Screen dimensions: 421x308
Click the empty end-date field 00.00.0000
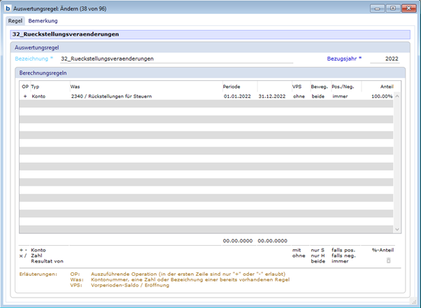point(272,240)
